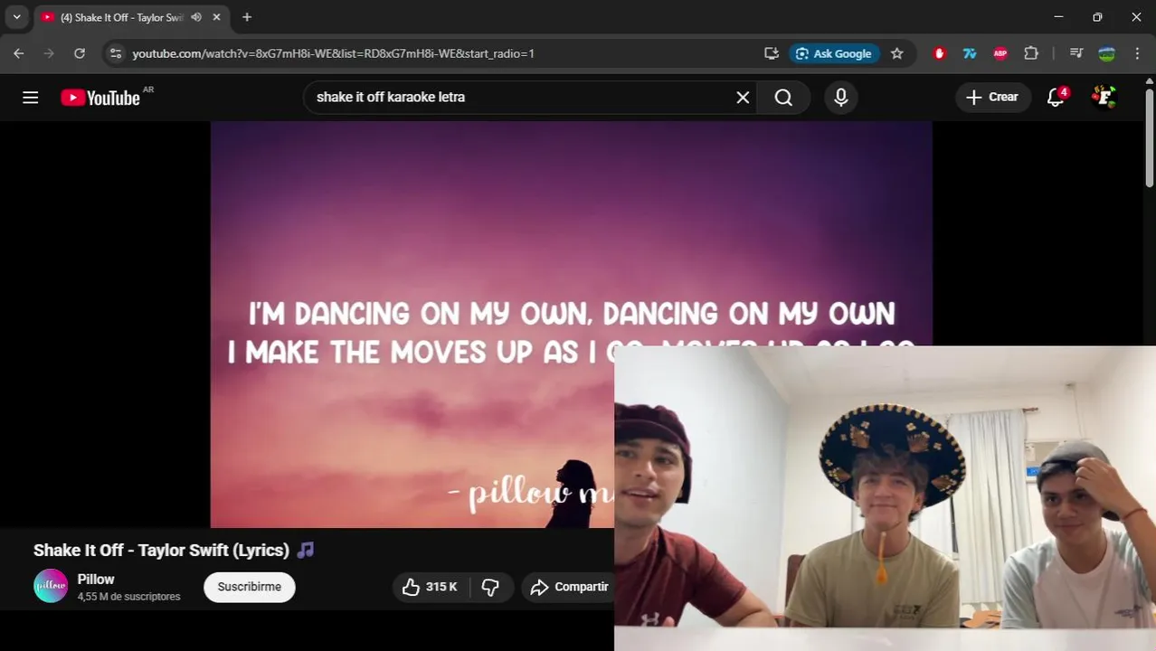Open a new browser tab
Viewport: 1156px width, 651px height.
[247, 17]
